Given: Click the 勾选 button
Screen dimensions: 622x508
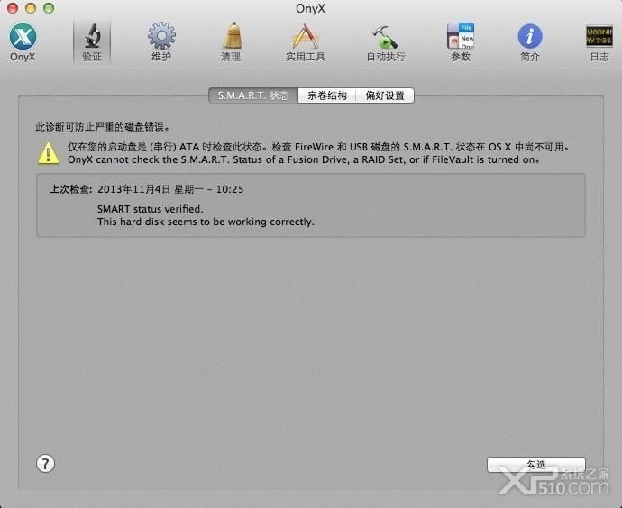Looking at the screenshot, I should coord(536,465).
